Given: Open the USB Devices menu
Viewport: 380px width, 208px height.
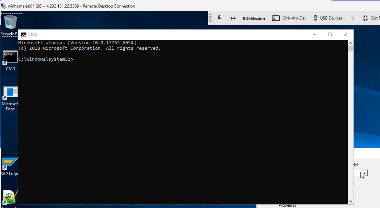Looking at the screenshot, I should point(328,18).
